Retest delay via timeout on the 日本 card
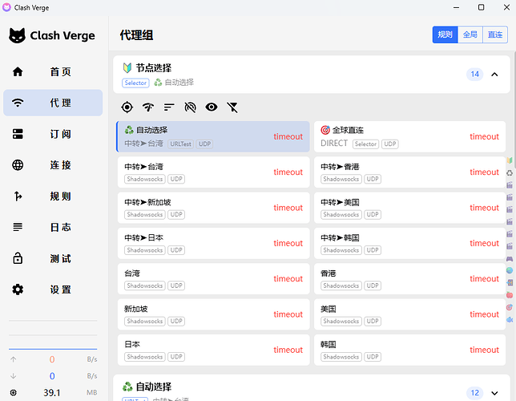 pos(288,350)
